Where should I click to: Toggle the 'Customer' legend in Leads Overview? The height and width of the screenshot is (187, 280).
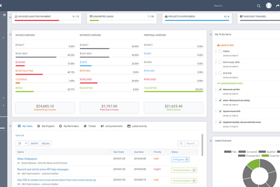tap(270, 156)
